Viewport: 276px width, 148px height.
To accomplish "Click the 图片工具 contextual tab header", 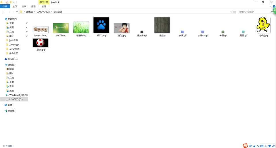I will [44, 2].
